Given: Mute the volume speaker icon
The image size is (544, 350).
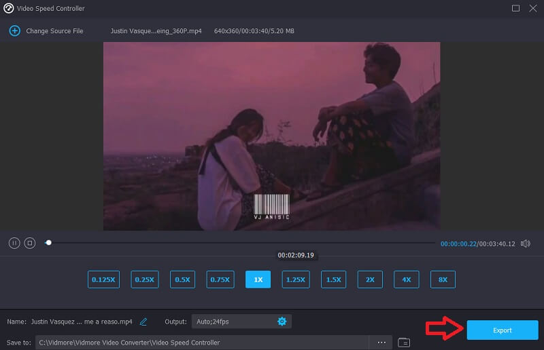Looking at the screenshot, I should point(526,244).
